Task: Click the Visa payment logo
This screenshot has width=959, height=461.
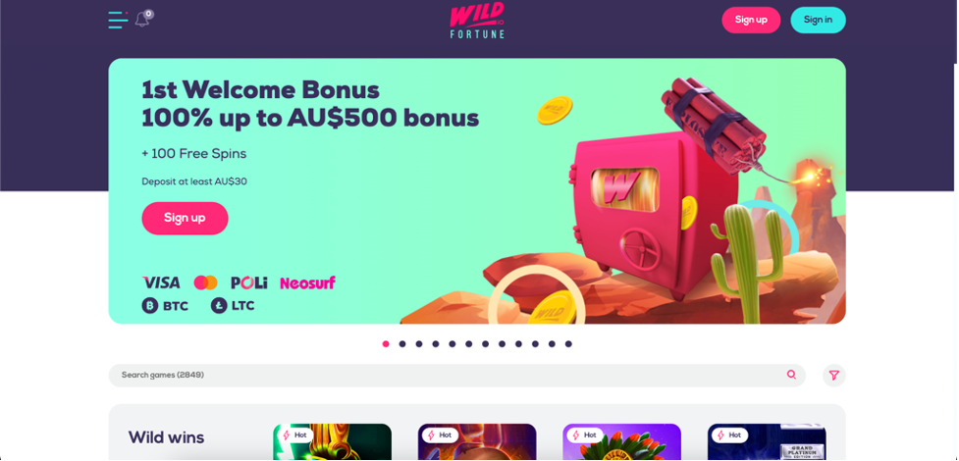Action: [161, 282]
